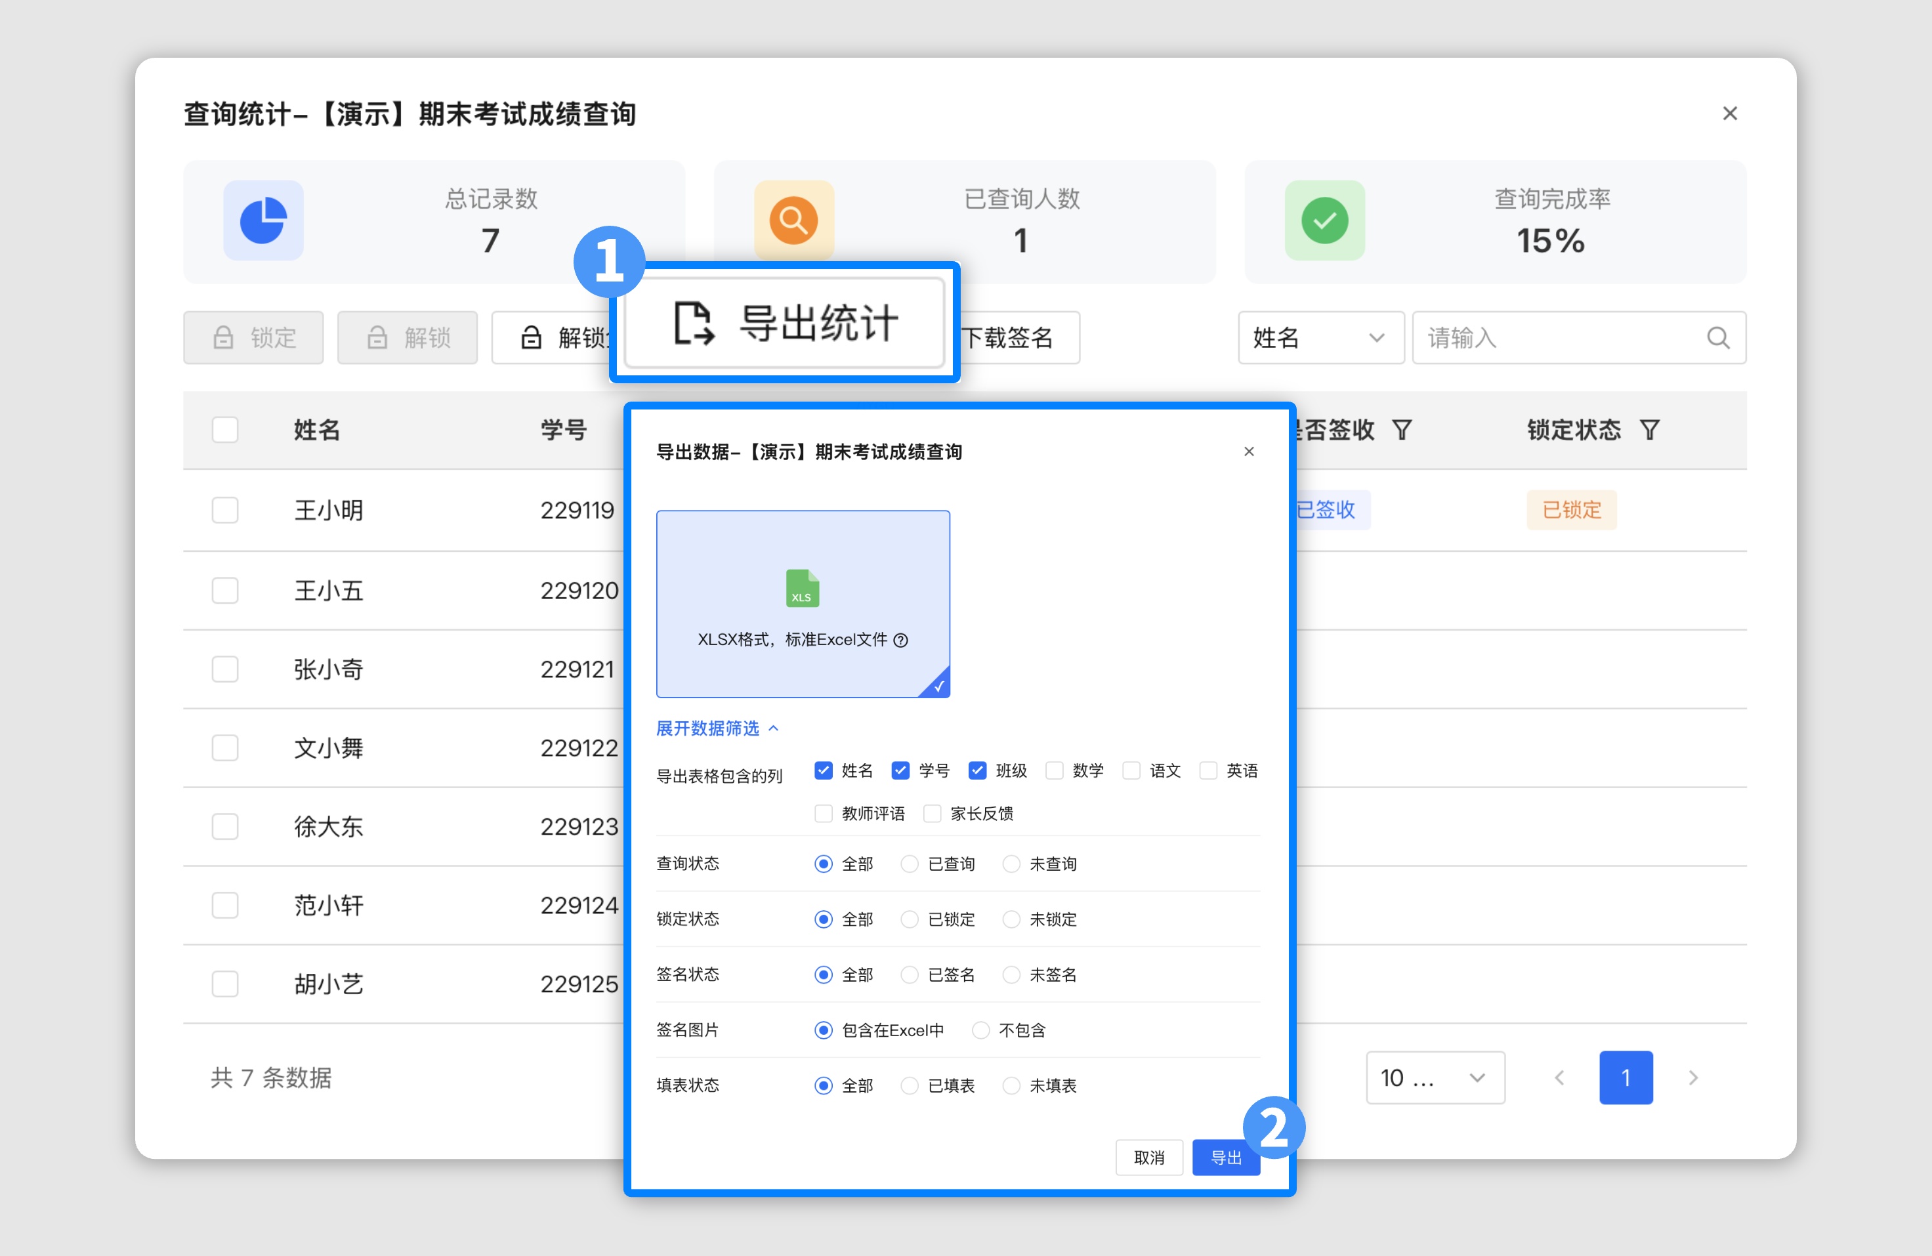
Task: Click the 导出统计 button
Action: tap(785, 322)
